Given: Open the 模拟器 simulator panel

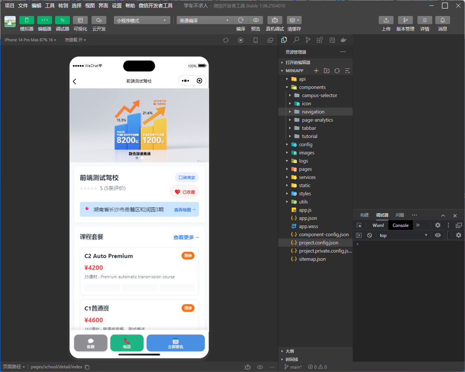Looking at the screenshot, I should pos(26,23).
